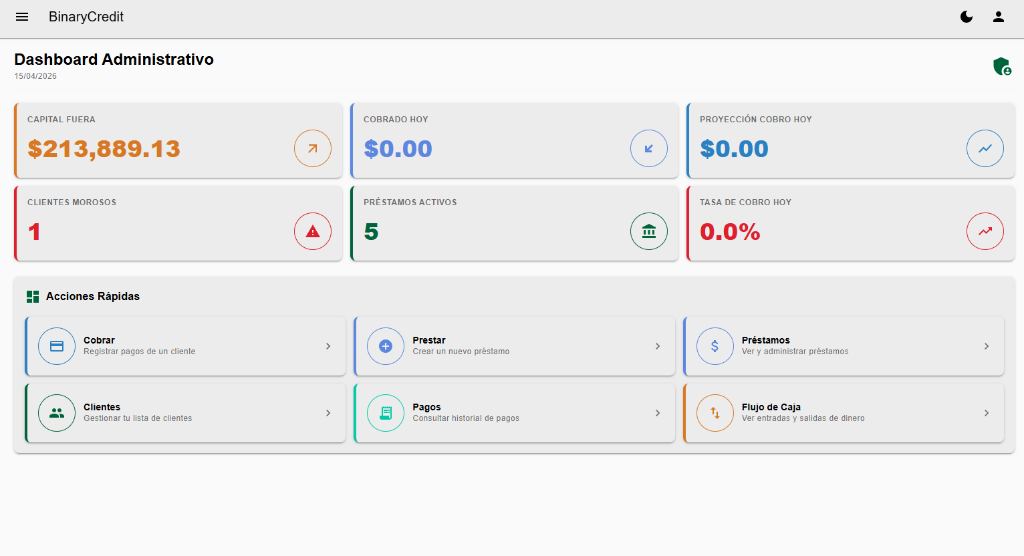Click the Dashboard Administrativo heading

click(114, 59)
